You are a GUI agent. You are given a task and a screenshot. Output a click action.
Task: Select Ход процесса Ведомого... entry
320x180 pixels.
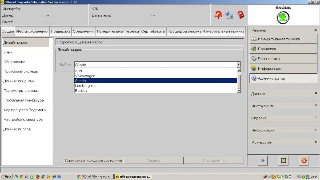click(x=26, y=110)
